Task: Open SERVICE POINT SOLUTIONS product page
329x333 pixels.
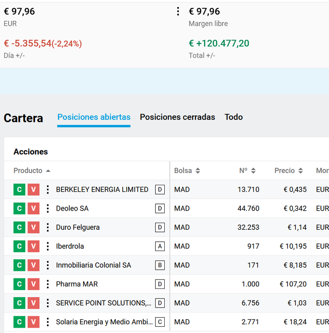Action: (104, 303)
